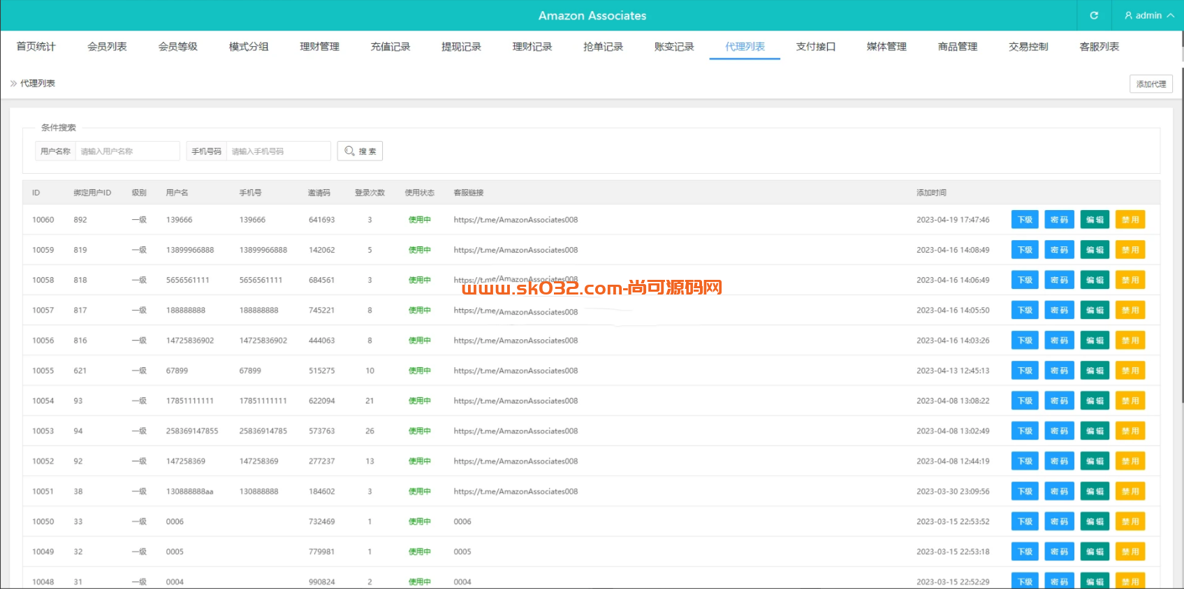This screenshot has width=1184, height=589.
Task: Open the 账变记录 menu
Action: pos(674,46)
